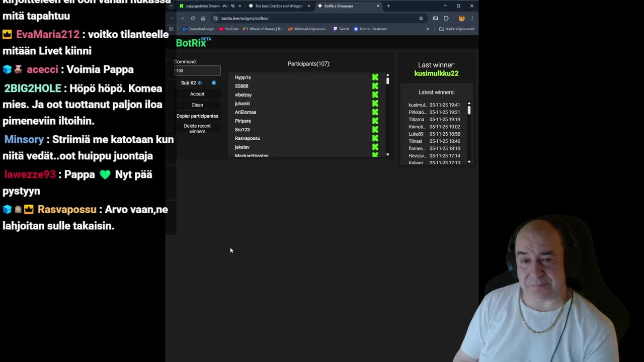Click the latest winners scroll-up arrow
Image resolution: width=644 pixels, height=362 pixels.
pos(469,103)
